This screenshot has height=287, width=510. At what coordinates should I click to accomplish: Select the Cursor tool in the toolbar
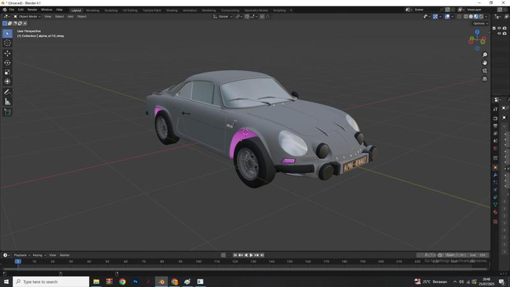(x=8, y=43)
